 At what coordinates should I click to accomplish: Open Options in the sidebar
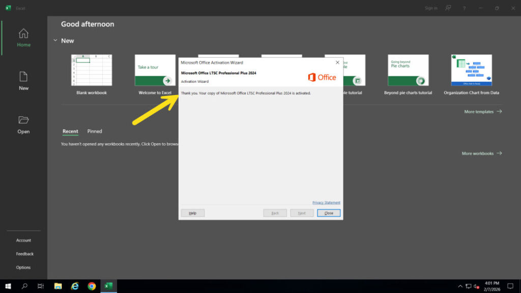pyautogui.click(x=23, y=268)
